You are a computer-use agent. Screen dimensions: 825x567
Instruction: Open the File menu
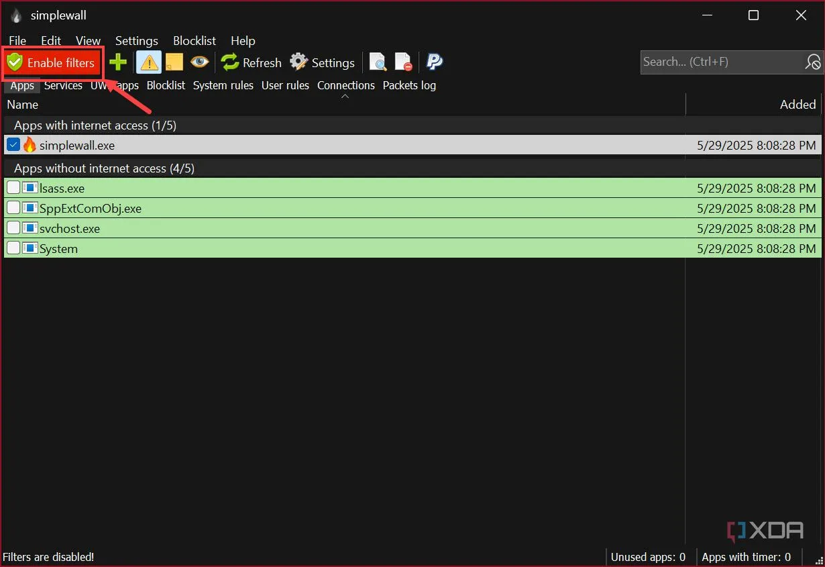[17, 41]
